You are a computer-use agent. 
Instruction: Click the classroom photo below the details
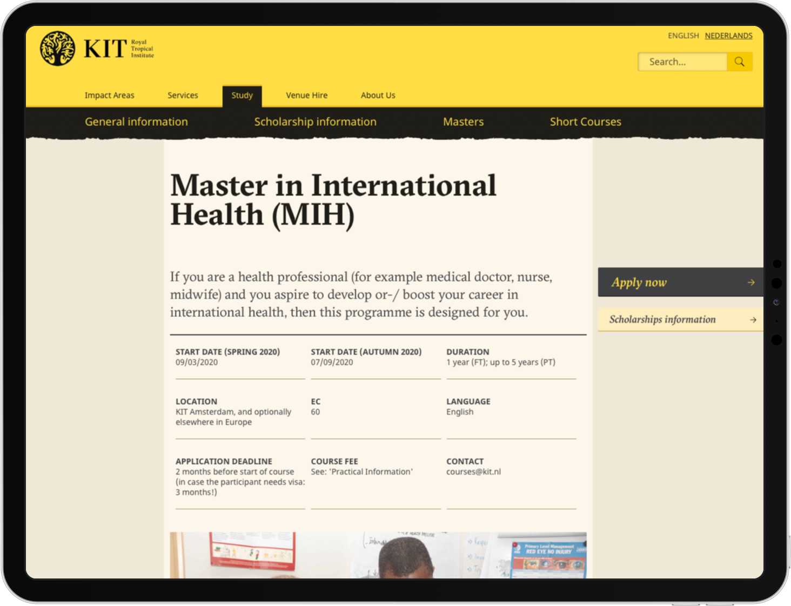pyautogui.click(x=378, y=555)
